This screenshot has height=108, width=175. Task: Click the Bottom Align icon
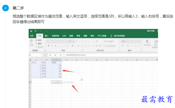click(92, 41)
